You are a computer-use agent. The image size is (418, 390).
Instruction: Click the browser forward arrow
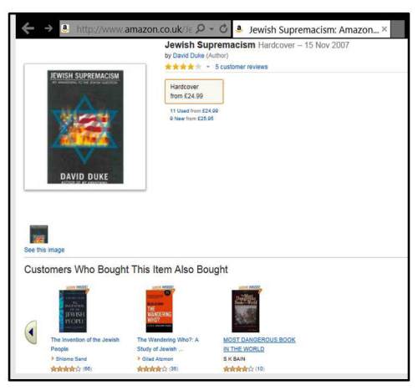[48, 28]
